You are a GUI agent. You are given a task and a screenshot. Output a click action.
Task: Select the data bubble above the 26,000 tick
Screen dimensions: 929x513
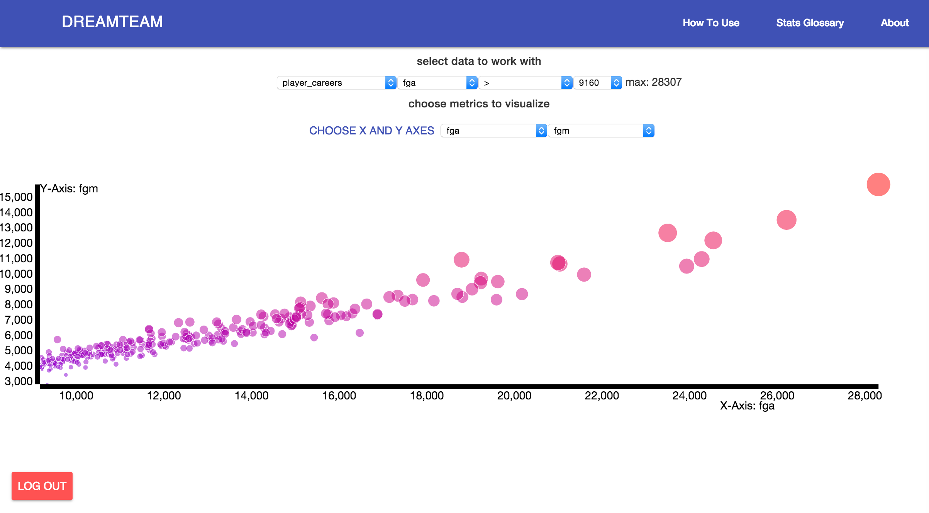pos(786,220)
